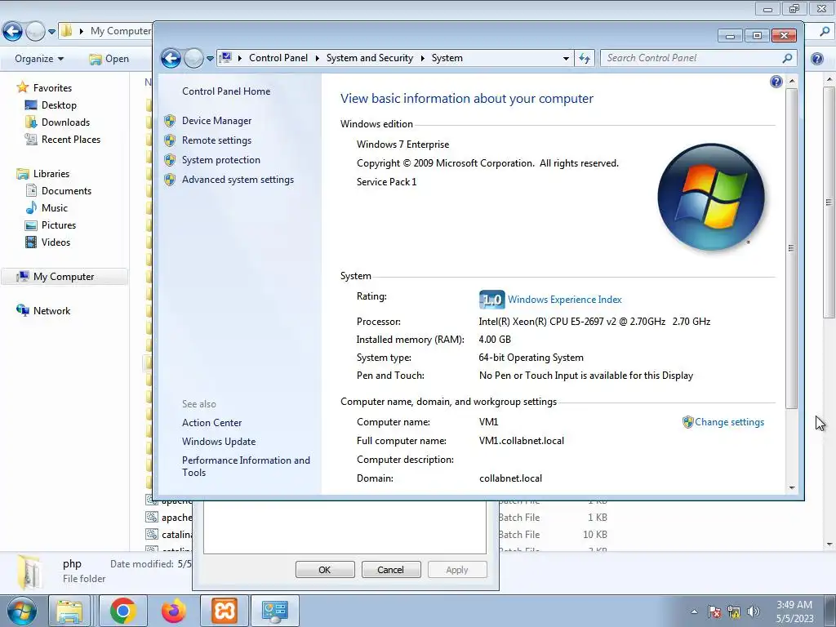Image resolution: width=836 pixels, height=627 pixels.
Task: Click the Explorer help icon at right
Action: tap(816, 59)
